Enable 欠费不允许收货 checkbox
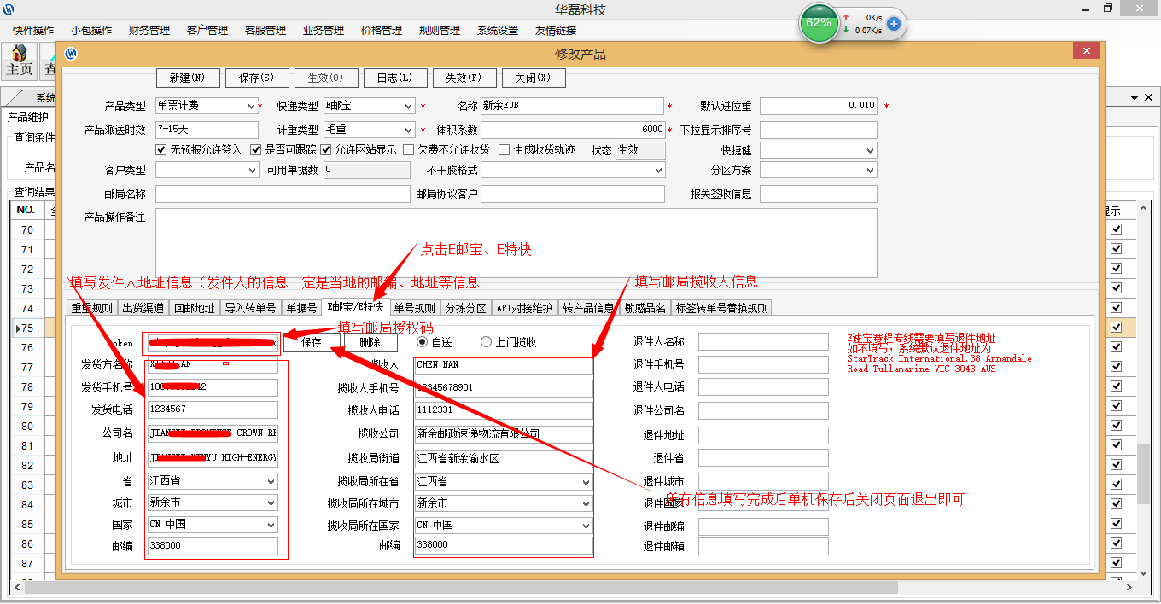This screenshot has height=604, width=1161. pos(409,149)
